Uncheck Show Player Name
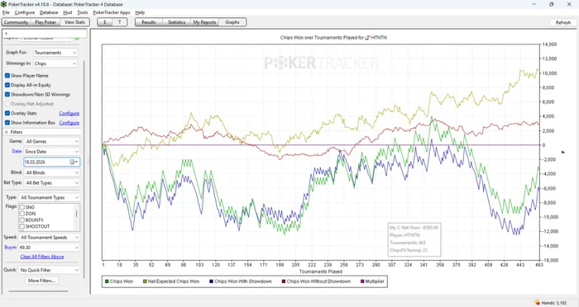 [7, 76]
